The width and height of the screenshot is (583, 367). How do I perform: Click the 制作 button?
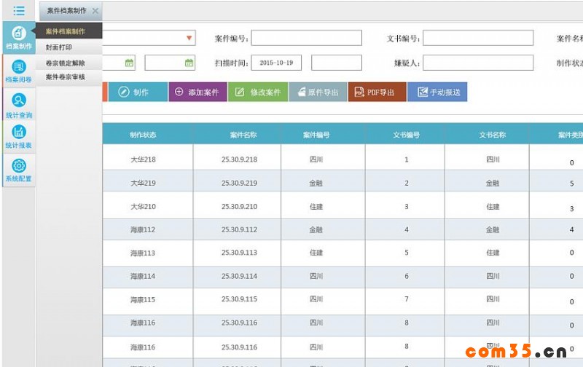(x=138, y=92)
